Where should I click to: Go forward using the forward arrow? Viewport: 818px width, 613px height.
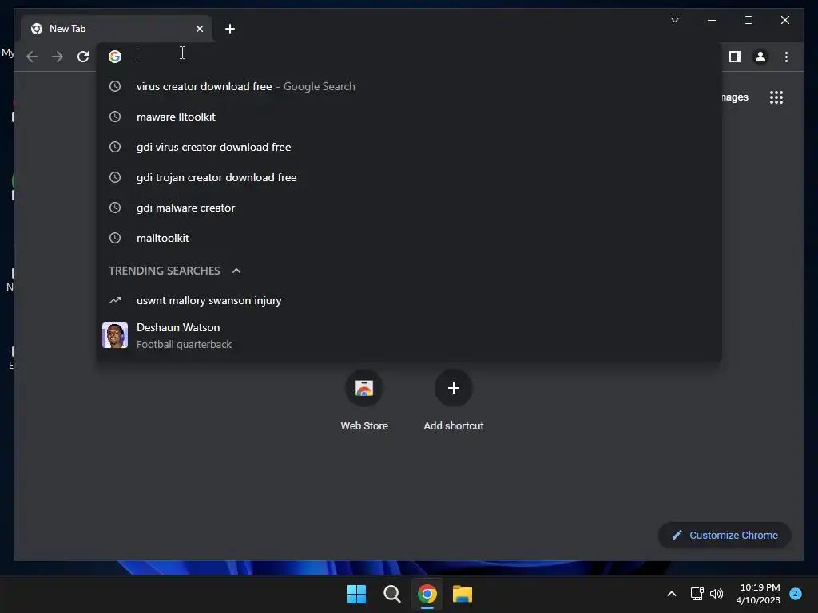(x=58, y=57)
